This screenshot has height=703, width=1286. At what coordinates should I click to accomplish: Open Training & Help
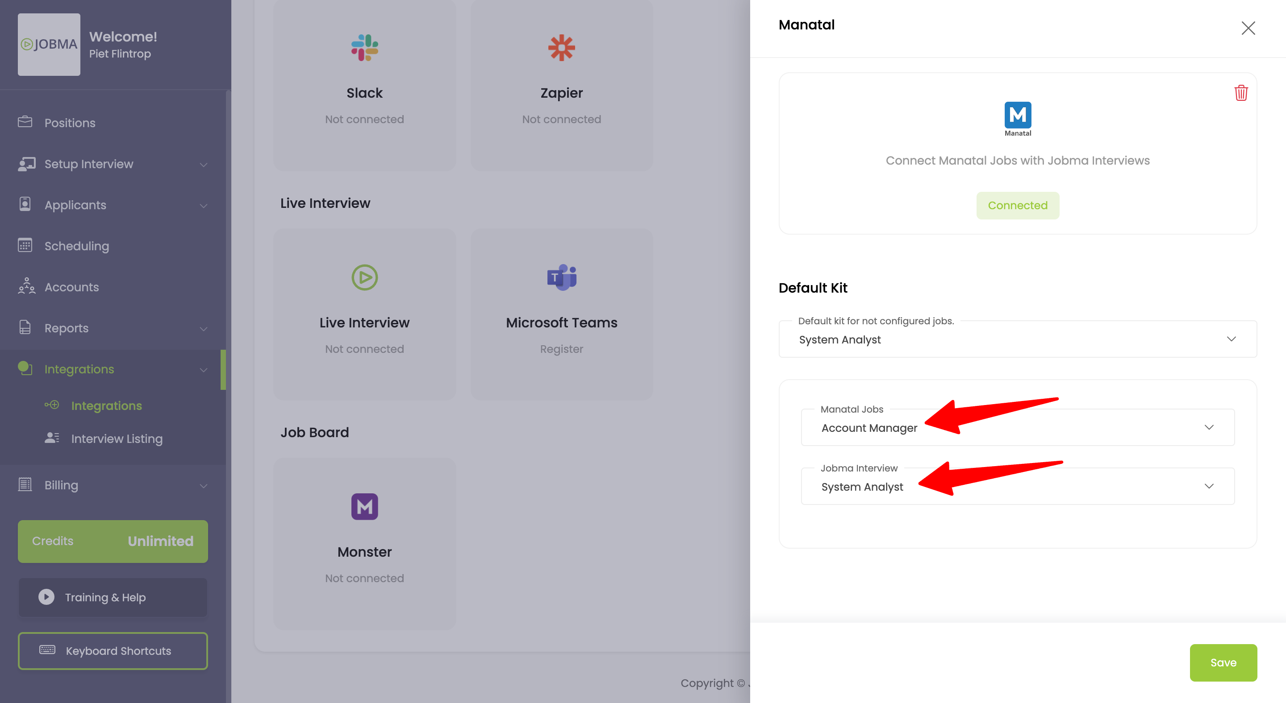pyautogui.click(x=113, y=597)
